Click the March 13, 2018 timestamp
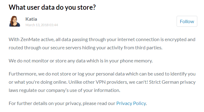The height and width of the screenshot is (112, 204). tap(42, 25)
